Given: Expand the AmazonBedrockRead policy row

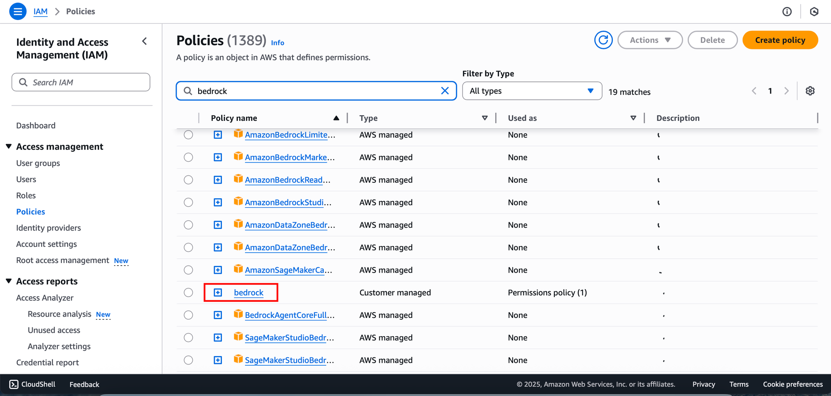Looking at the screenshot, I should click(218, 180).
